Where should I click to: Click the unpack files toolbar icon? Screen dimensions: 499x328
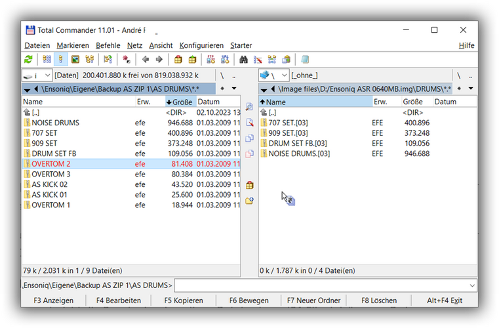tap(193, 60)
